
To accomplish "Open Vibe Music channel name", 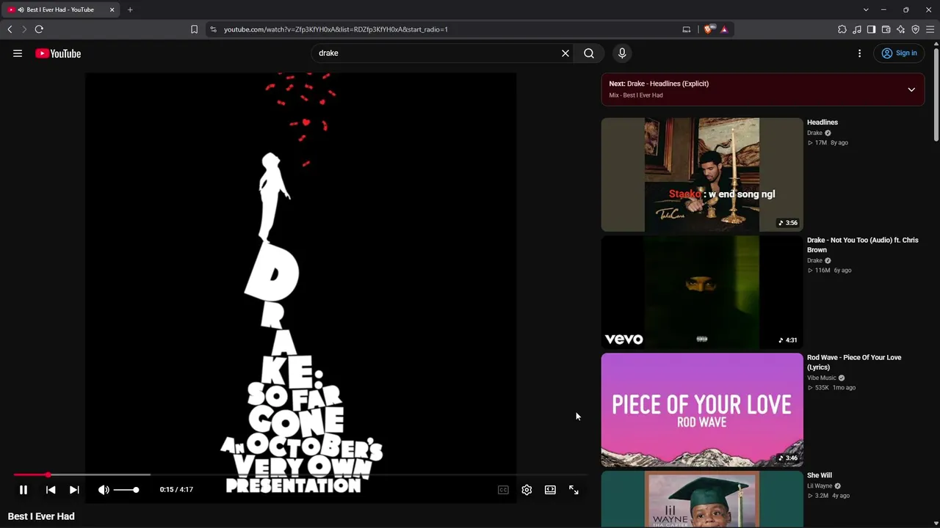I will click(822, 378).
